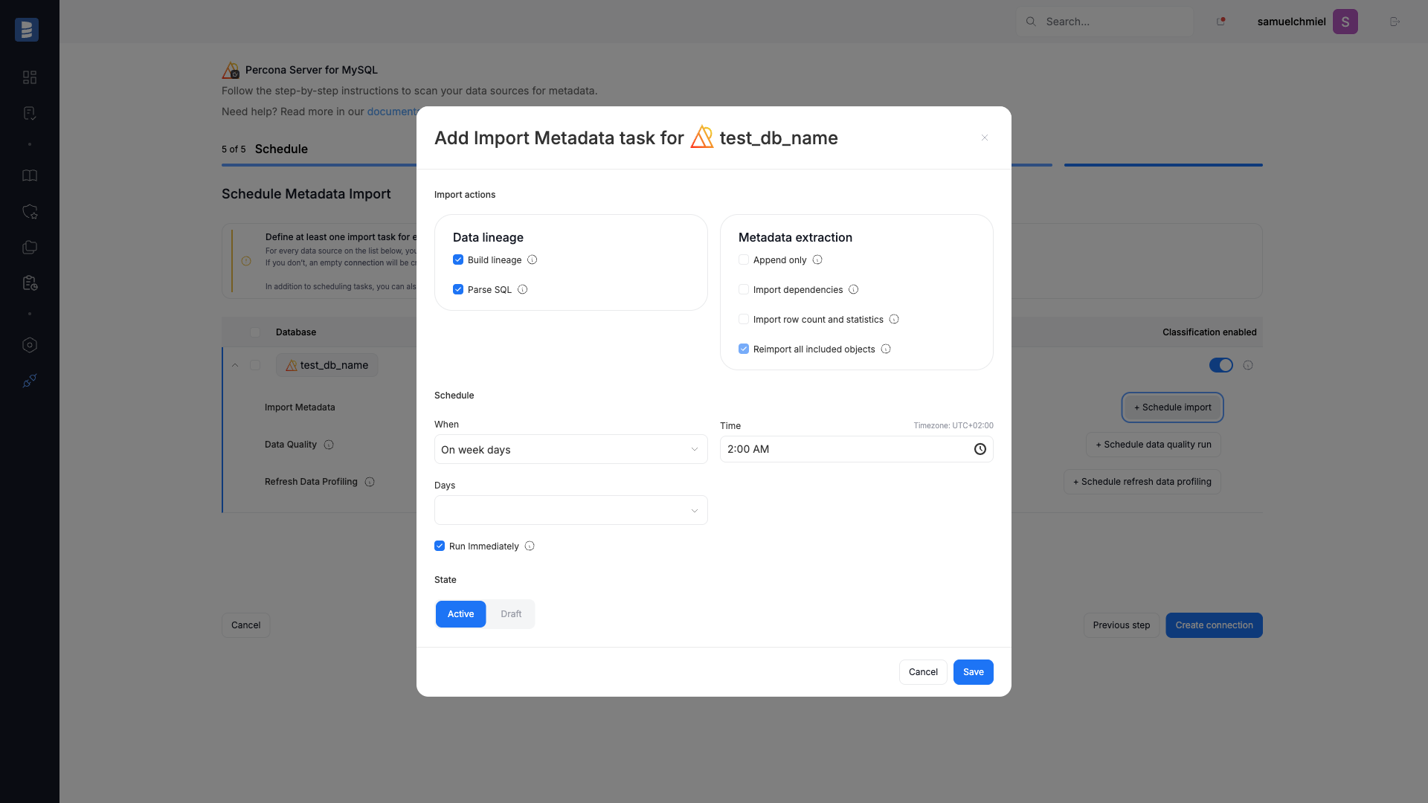Click the Parse SQL info icon
The width and height of the screenshot is (1428, 803).
coord(522,289)
